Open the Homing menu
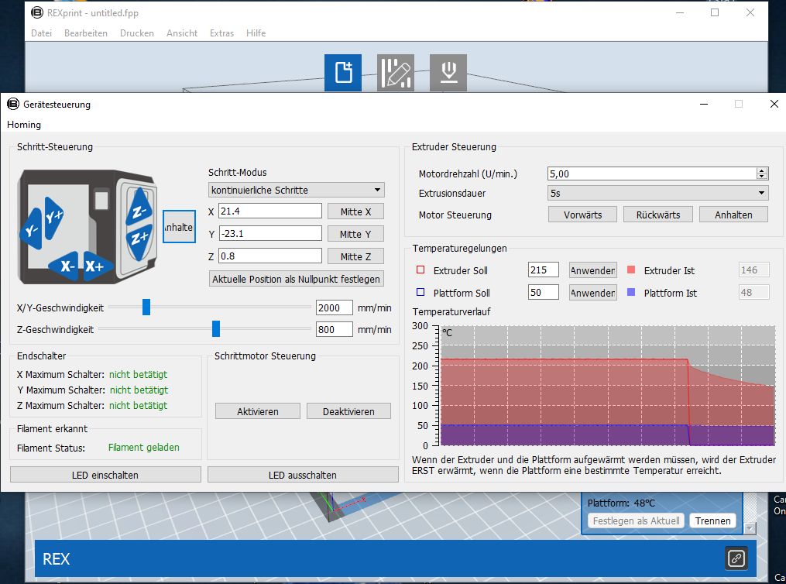The height and width of the screenshot is (584, 786). (24, 125)
